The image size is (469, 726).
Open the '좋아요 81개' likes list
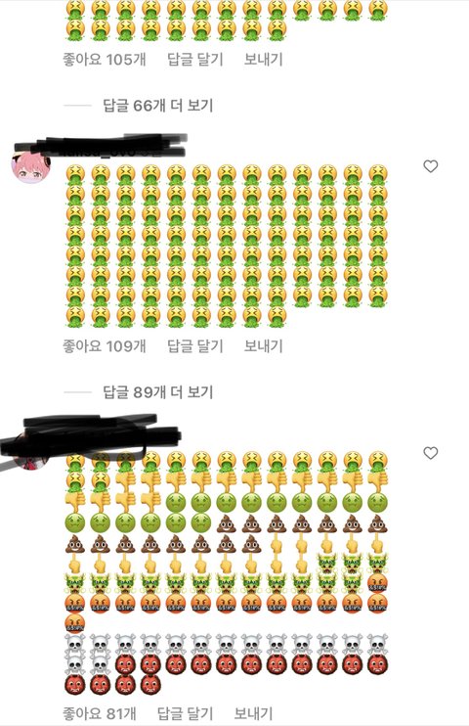[x=100, y=713]
